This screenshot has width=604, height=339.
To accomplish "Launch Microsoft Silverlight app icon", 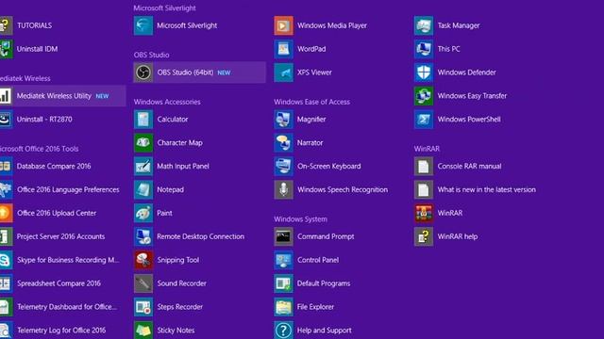I will (x=143, y=25).
